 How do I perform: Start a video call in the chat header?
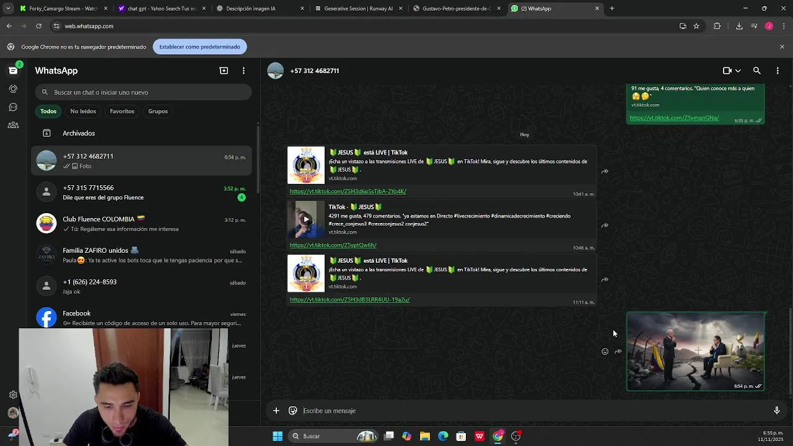(727, 71)
